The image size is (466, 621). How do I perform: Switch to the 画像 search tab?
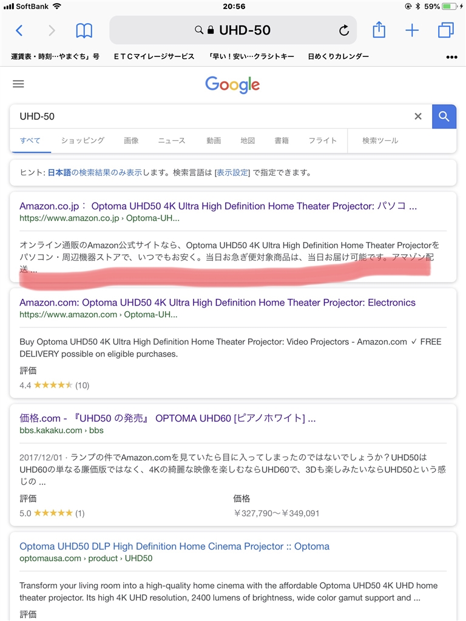(x=131, y=141)
